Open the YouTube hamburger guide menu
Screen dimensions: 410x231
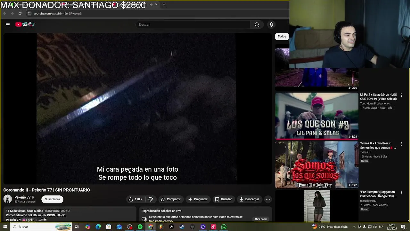pyautogui.click(x=8, y=24)
